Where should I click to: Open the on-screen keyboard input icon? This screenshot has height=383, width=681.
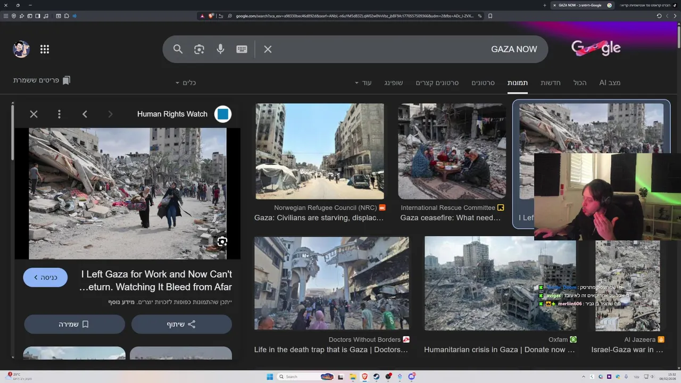(242, 49)
